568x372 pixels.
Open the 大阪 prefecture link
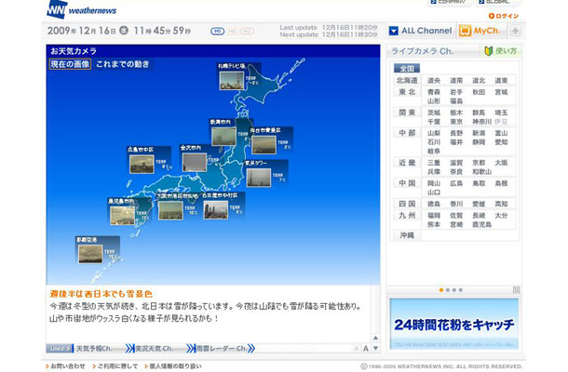(501, 163)
